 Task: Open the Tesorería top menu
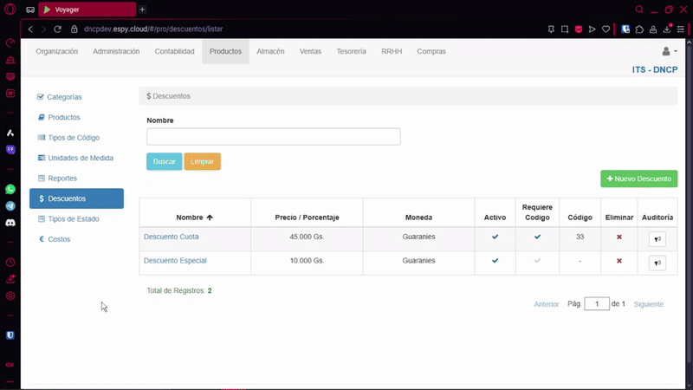pyautogui.click(x=351, y=52)
